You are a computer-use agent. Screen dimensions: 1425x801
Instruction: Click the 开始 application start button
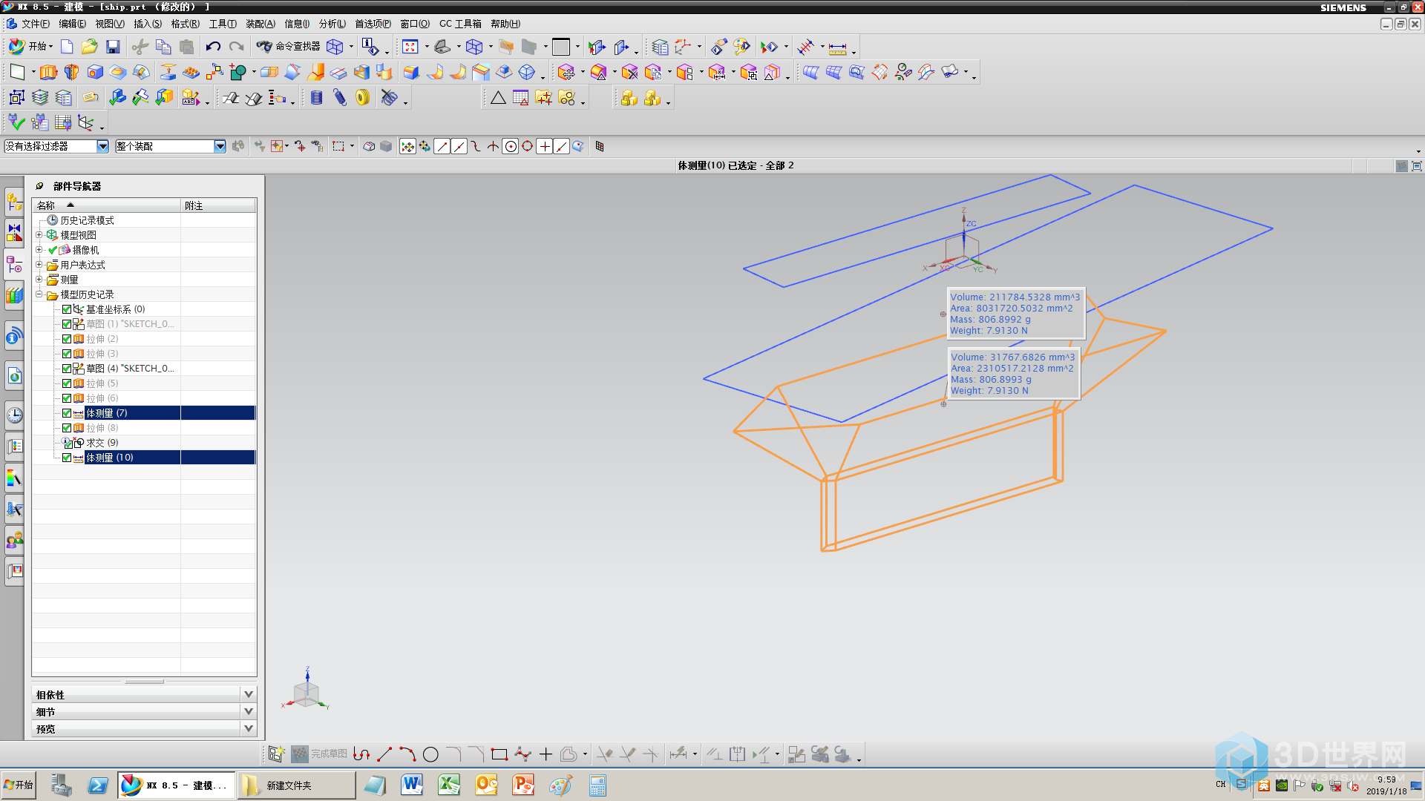(30, 47)
